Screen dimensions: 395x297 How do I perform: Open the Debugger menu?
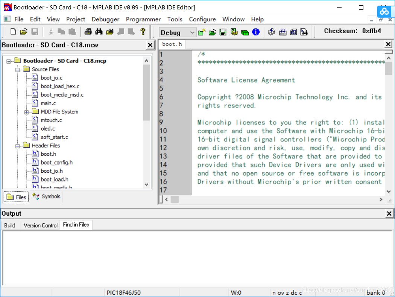(105, 19)
